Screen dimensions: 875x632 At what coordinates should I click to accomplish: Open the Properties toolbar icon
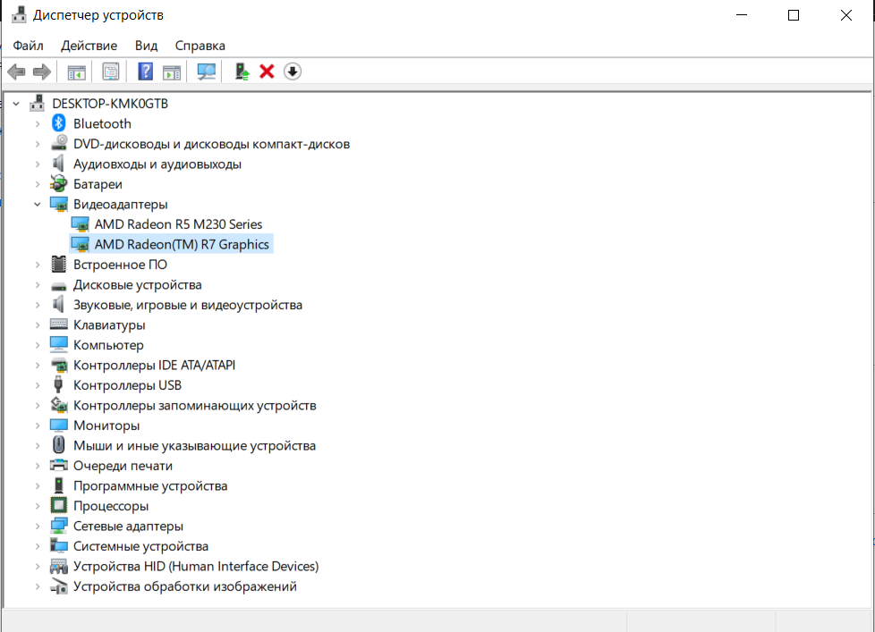pyautogui.click(x=110, y=72)
